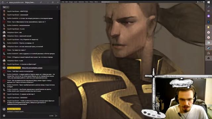Click Сергій's name on 'А ссылка на брата где?'
This screenshot has height=119, width=212.
pos(13,64)
